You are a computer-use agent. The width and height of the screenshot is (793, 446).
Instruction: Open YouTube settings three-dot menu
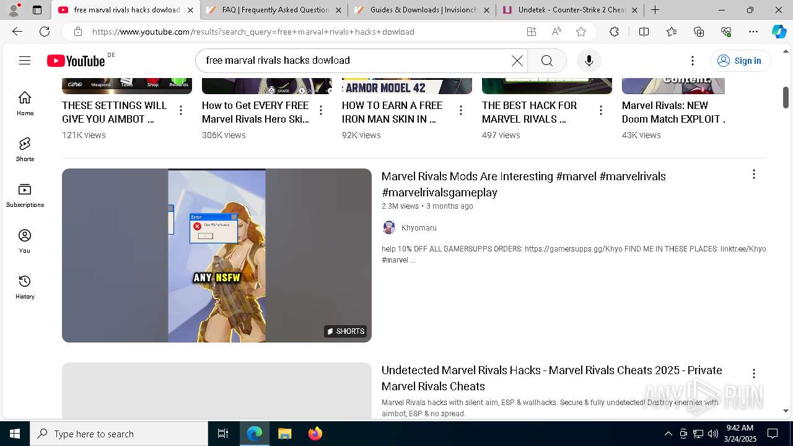click(x=693, y=60)
